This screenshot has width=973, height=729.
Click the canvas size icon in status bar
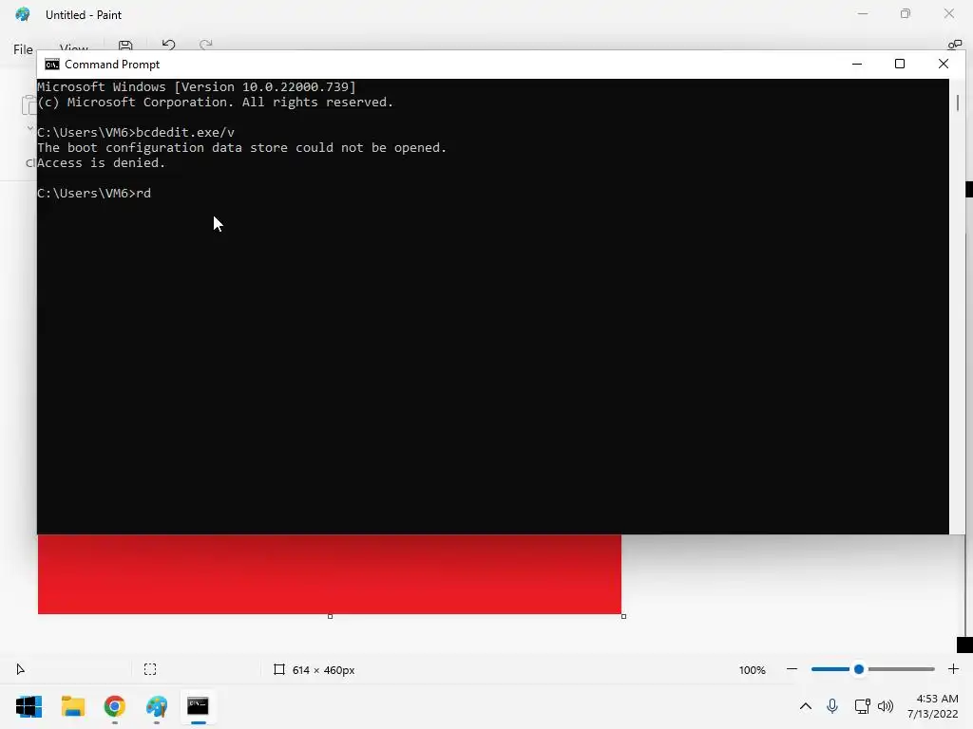279,669
